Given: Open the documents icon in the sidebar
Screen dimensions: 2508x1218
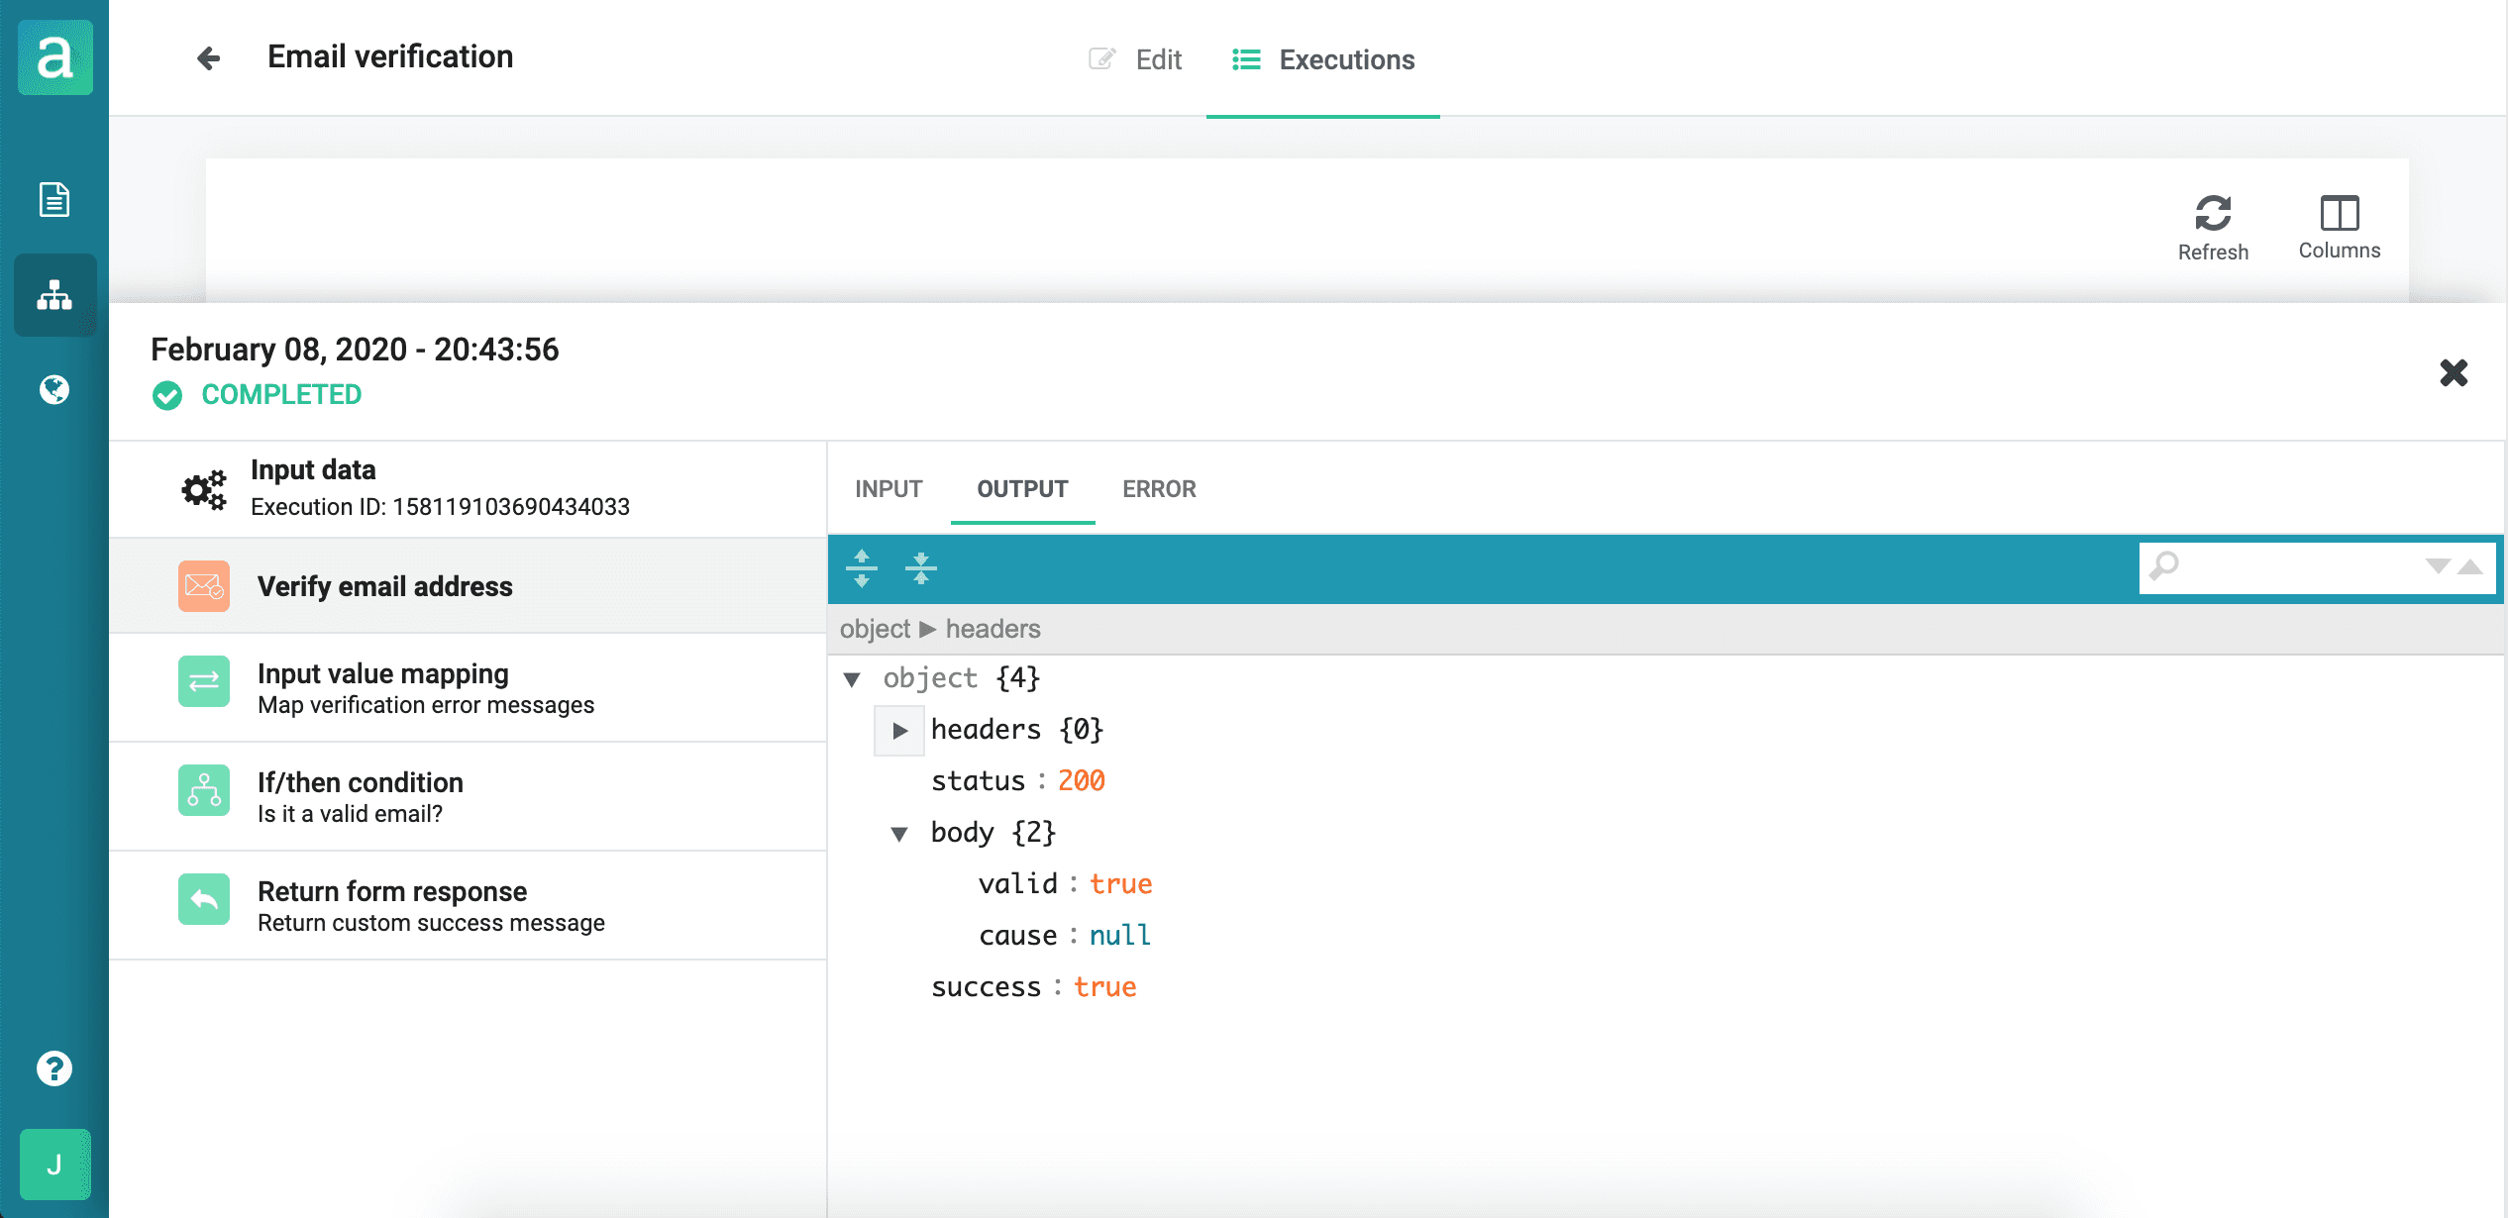Looking at the screenshot, I should click(54, 199).
